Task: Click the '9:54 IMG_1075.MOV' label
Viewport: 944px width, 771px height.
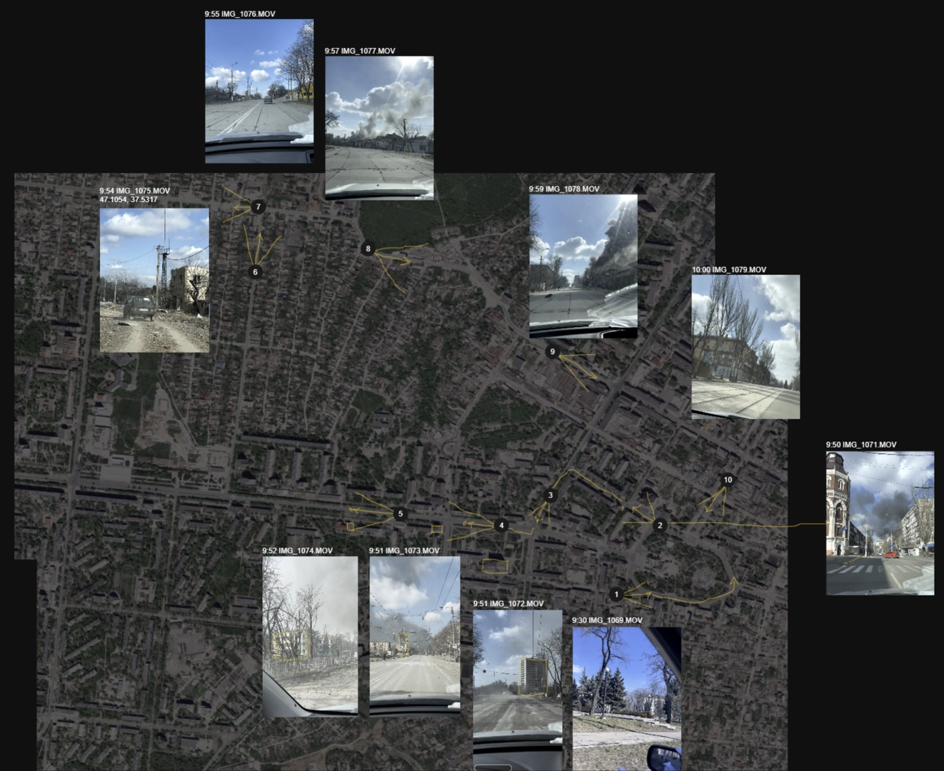Action: coord(135,191)
